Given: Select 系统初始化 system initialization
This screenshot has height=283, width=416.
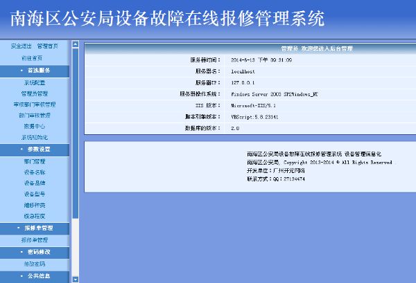Looking at the screenshot, I should pyautogui.click(x=35, y=138).
